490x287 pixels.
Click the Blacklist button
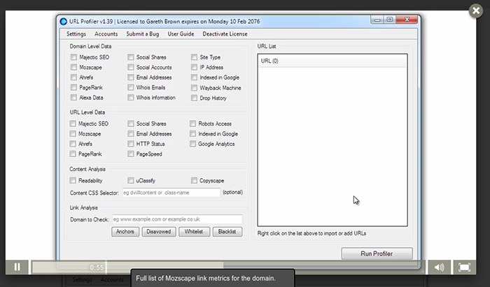pos(227,232)
